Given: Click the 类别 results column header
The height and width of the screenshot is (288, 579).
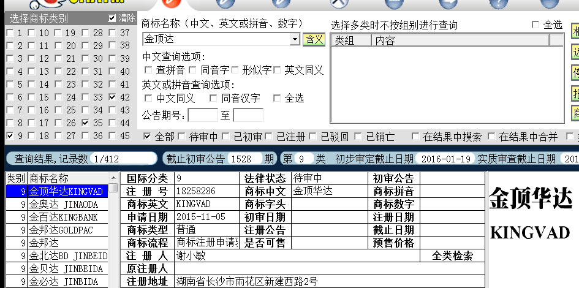Looking at the screenshot, I should [17, 178].
